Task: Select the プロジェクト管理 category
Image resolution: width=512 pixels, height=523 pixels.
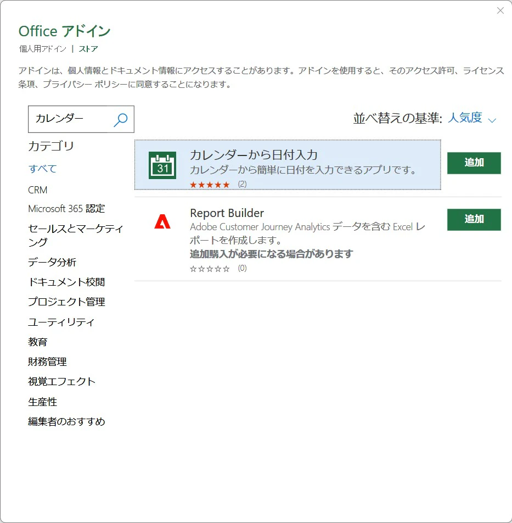Action: tap(66, 302)
